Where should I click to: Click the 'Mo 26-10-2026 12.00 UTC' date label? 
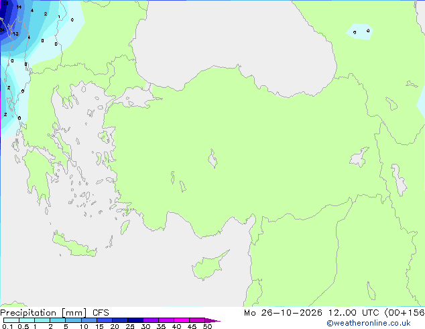pos(311,313)
